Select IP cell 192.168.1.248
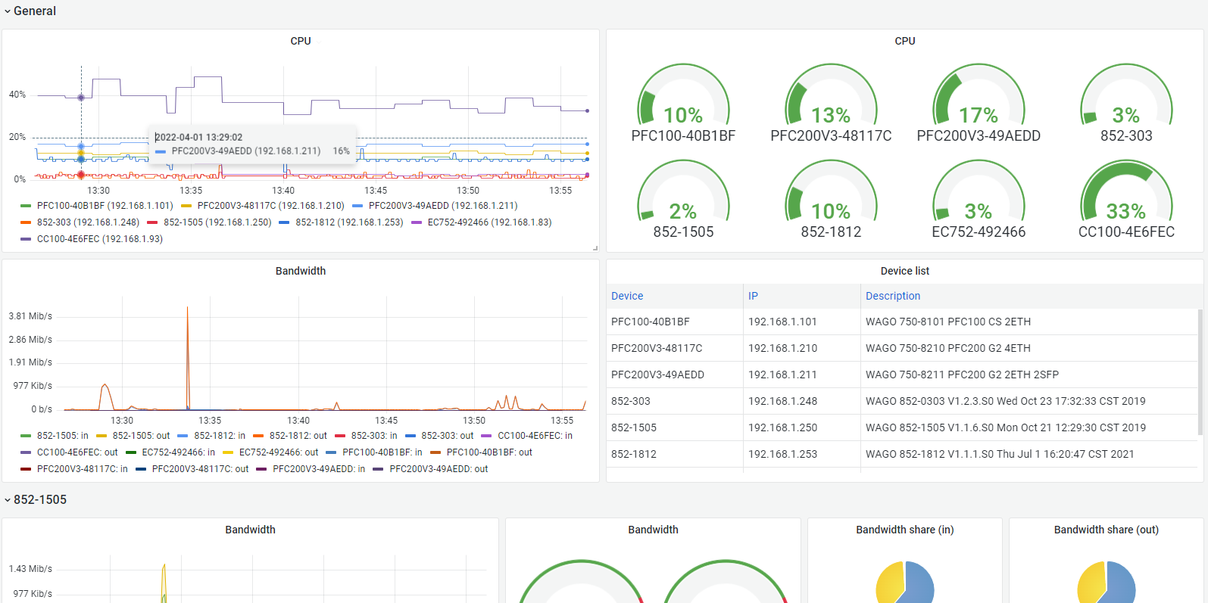The height and width of the screenshot is (603, 1208). 802,401
